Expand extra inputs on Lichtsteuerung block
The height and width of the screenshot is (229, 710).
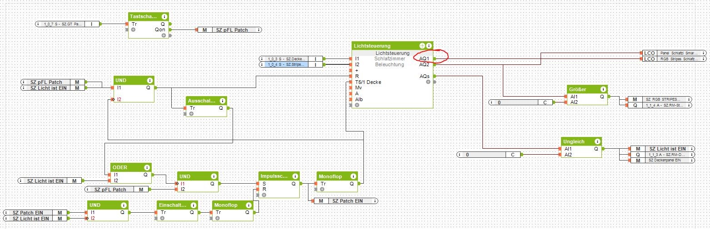point(357,105)
